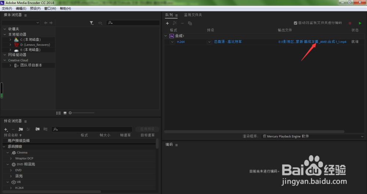Open the 编码 panel menu icon
The height and width of the screenshot is (194, 367).
click(x=177, y=145)
